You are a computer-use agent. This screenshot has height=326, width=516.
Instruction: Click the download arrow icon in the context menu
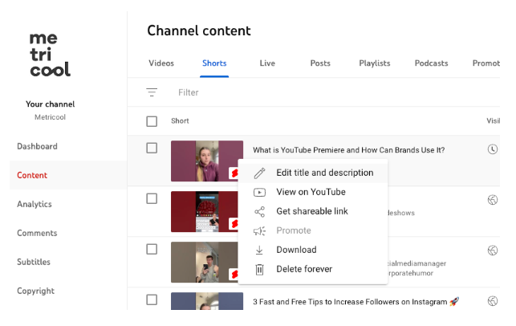(259, 251)
